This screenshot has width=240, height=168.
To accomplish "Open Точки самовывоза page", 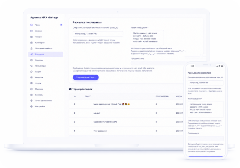I will pos(46,101).
